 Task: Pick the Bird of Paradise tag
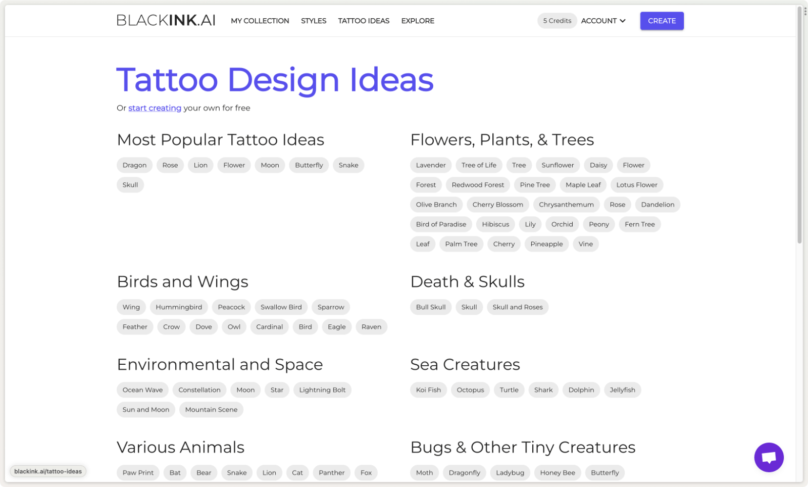441,224
